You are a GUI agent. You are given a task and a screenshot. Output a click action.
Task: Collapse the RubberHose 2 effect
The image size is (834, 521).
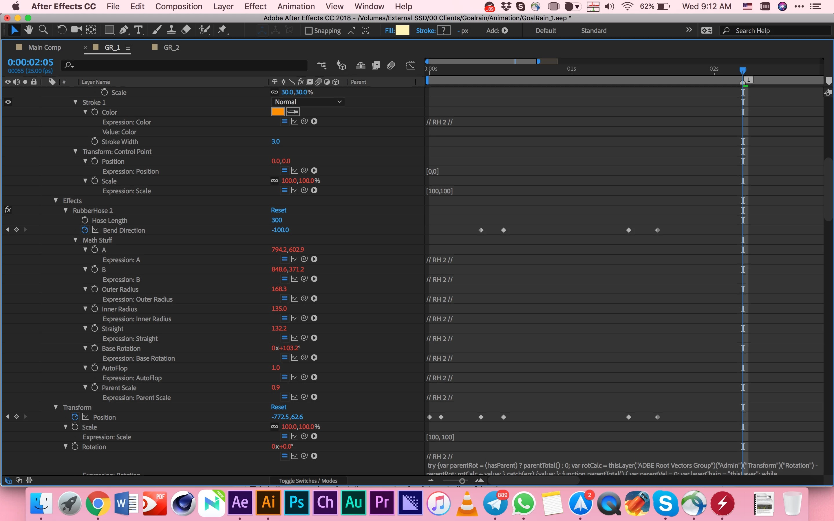point(65,210)
